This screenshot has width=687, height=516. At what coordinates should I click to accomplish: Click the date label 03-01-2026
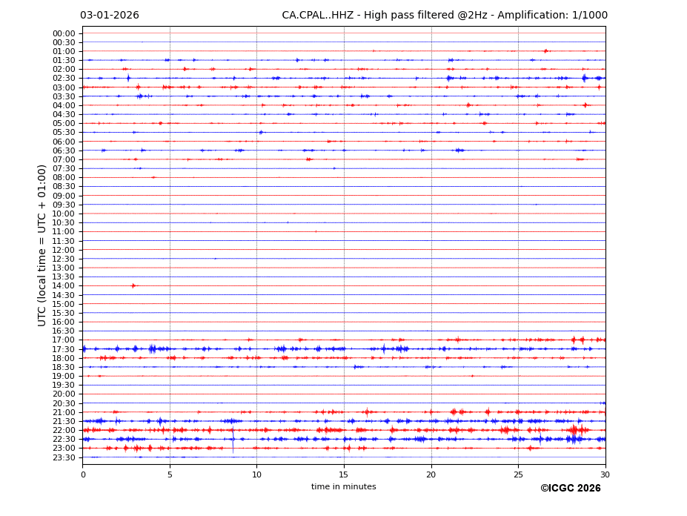pyautogui.click(x=109, y=16)
